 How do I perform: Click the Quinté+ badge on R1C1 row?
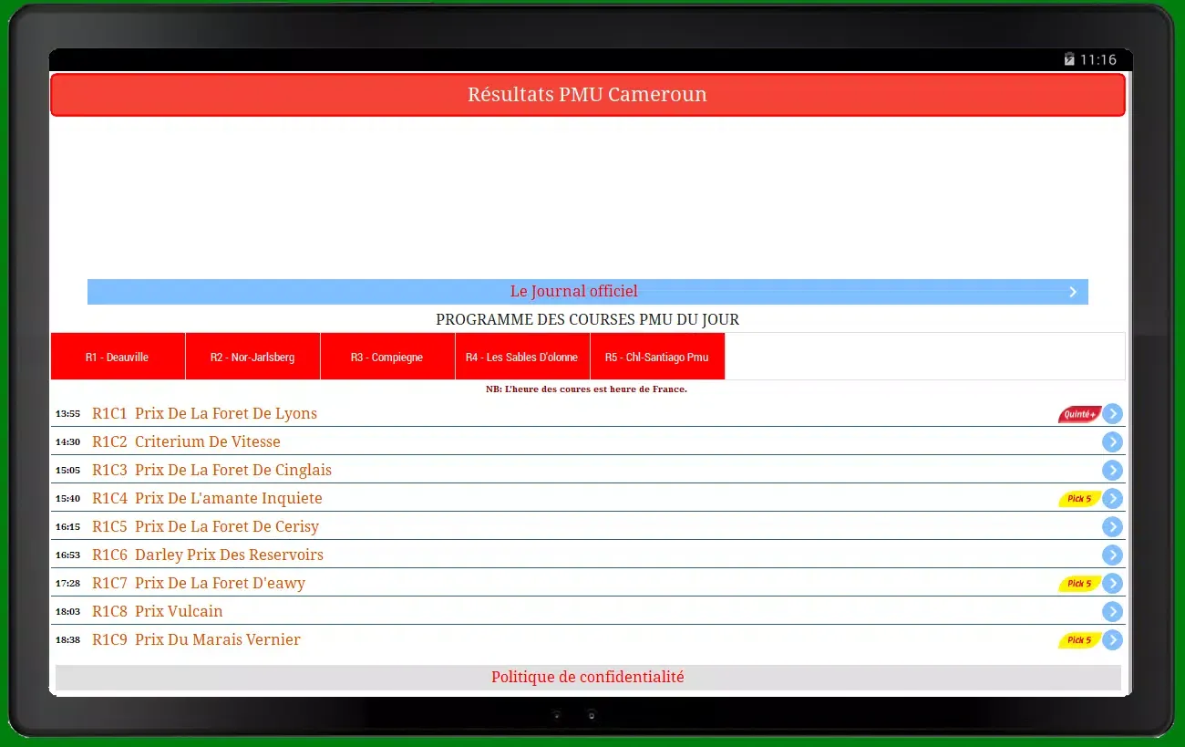tap(1079, 414)
